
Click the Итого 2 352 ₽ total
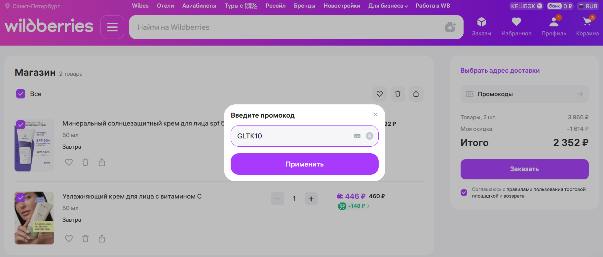tap(524, 143)
